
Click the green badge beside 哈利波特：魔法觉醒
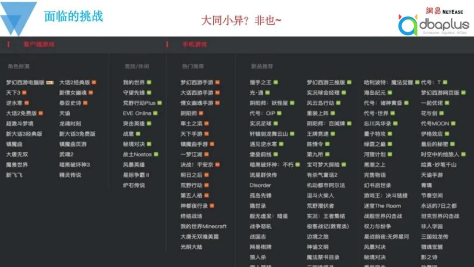pyautogui.click(x=417, y=83)
